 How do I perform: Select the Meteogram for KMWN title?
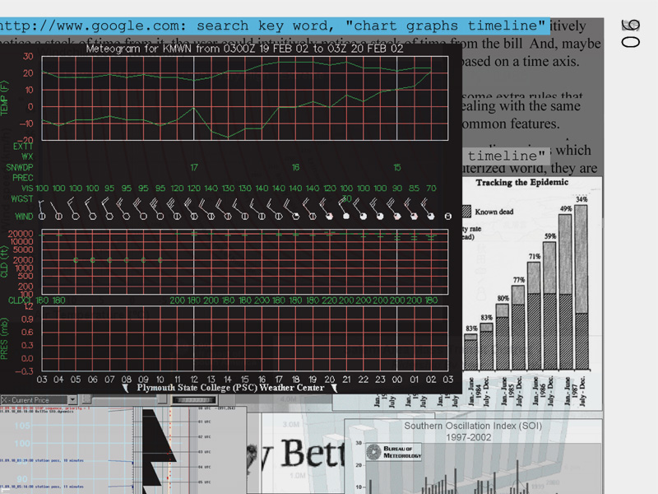(244, 49)
